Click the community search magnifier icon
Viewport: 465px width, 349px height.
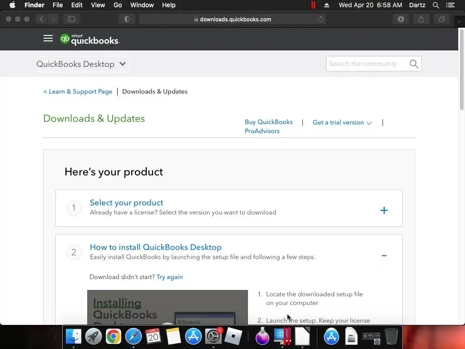(x=414, y=64)
